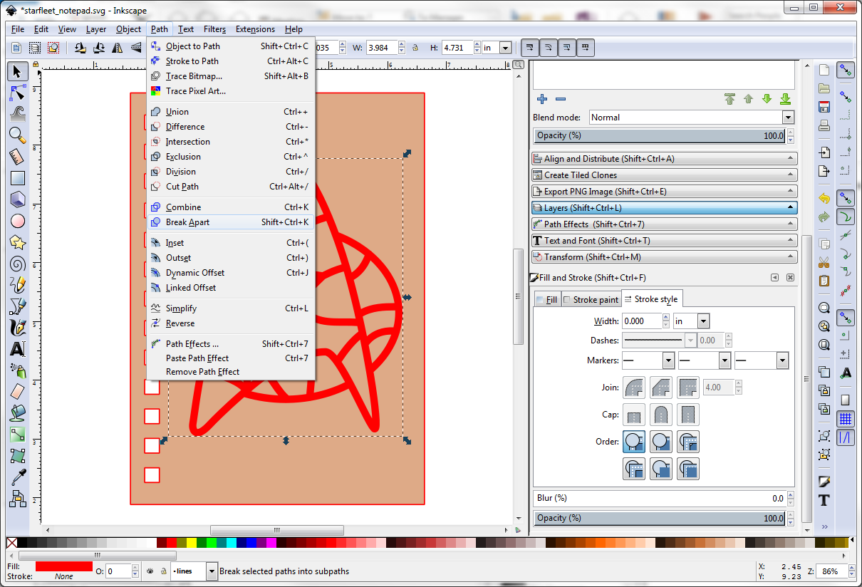Toggle layer visibility eye in status bar
The height and width of the screenshot is (587, 862).
tap(150, 571)
